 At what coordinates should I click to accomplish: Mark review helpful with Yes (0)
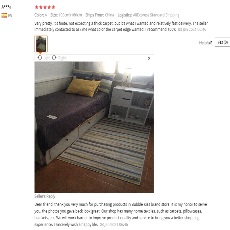[222, 42]
